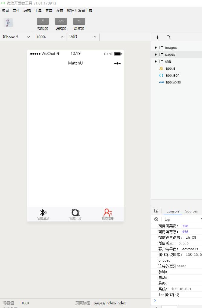This screenshot has width=202, height=308.
Task: Clear the console with the ban icon
Action: click(156, 219)
